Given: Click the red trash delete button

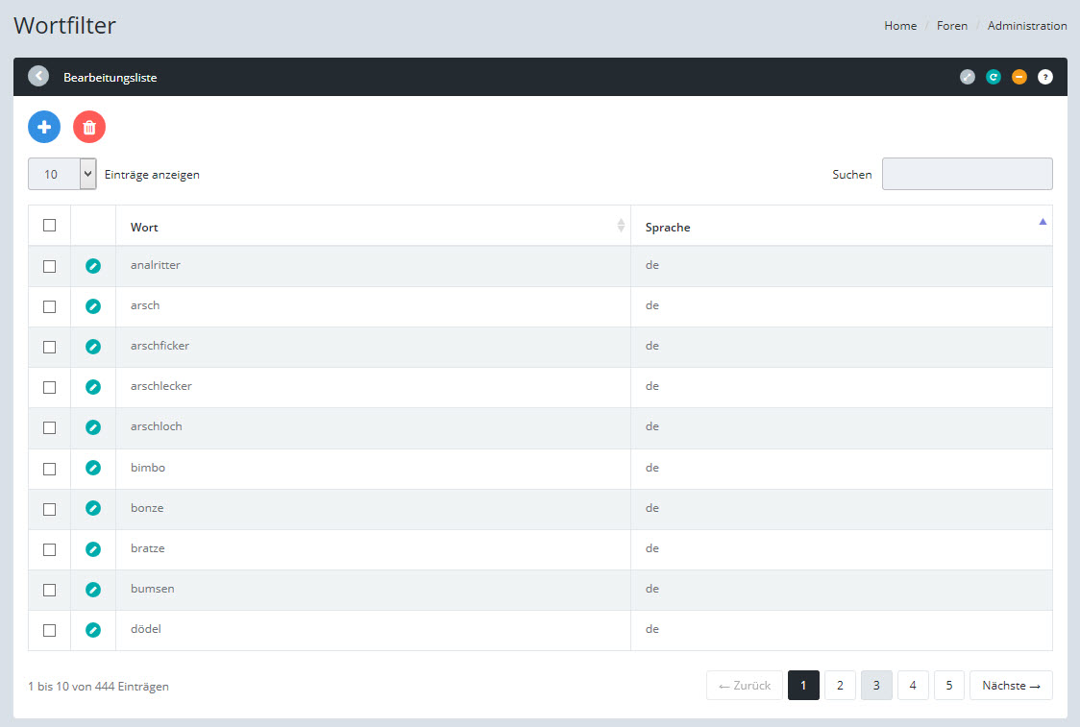Looking at the screenshot, I should coord(89,127).
